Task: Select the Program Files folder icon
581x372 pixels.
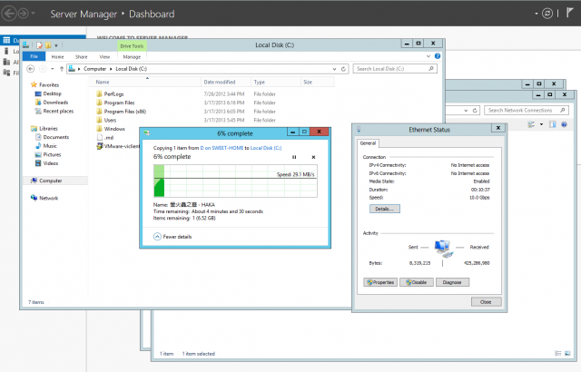Action: [x=99, y=103]
